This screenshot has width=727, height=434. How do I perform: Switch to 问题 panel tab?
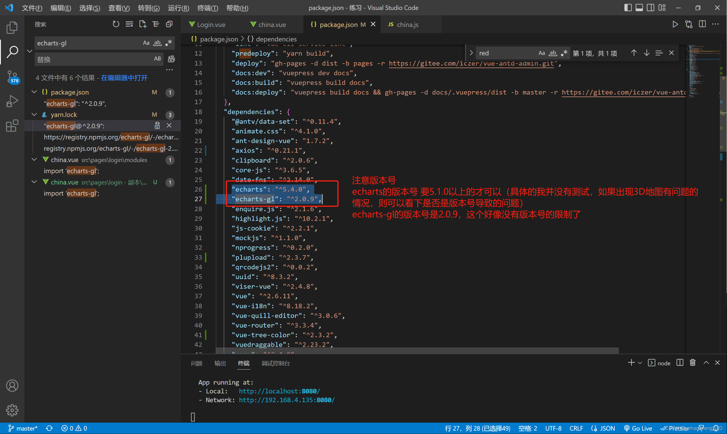[196, 363]
